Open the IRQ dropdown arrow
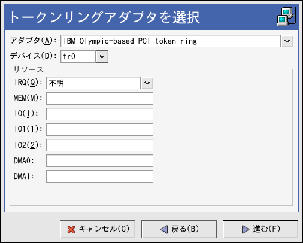The image size is (303, 243). [x=147, y=83]
